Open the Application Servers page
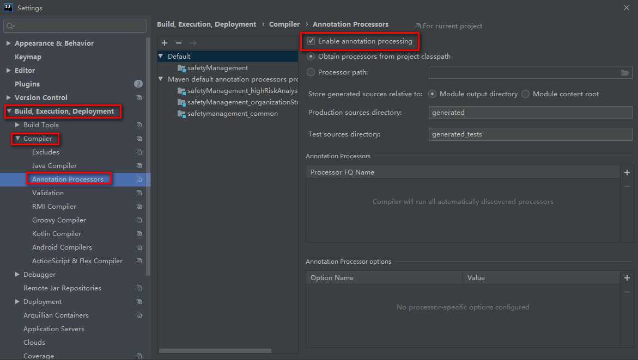Screen dimensions: 638x360 click(54, 328)
